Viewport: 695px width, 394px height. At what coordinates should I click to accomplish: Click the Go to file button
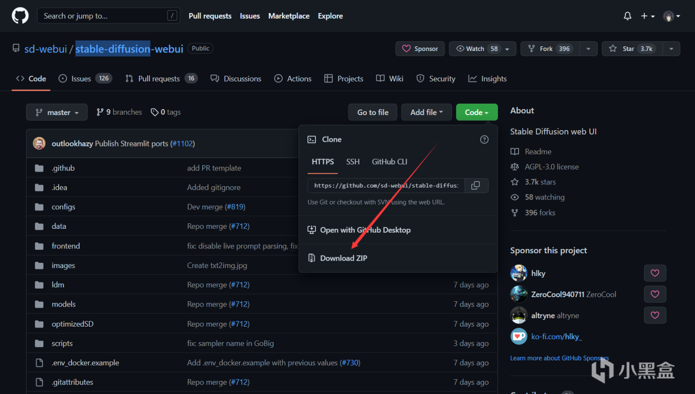373,112
